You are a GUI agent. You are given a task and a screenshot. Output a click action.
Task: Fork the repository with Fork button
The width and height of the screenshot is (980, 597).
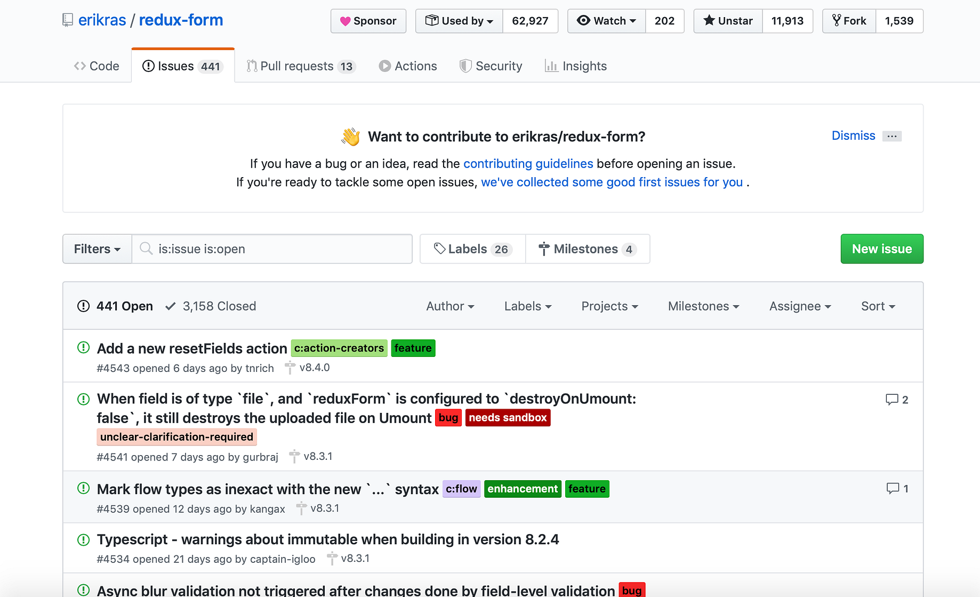click(x=849, y=21)
